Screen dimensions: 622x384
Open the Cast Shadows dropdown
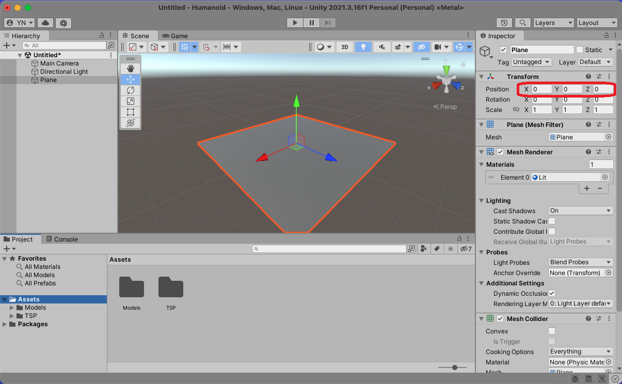pos(580,211)
